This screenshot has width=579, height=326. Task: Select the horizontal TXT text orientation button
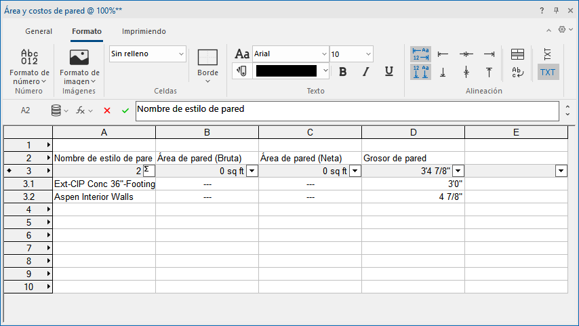[547, 72]
